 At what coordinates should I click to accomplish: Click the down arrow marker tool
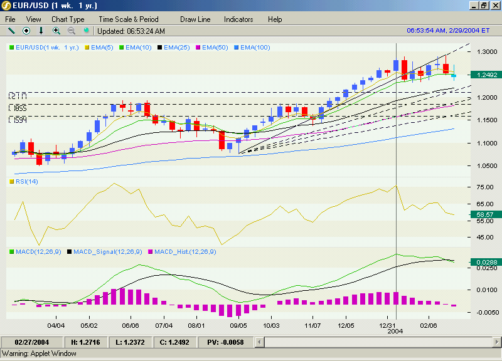(x=41, y=31)
